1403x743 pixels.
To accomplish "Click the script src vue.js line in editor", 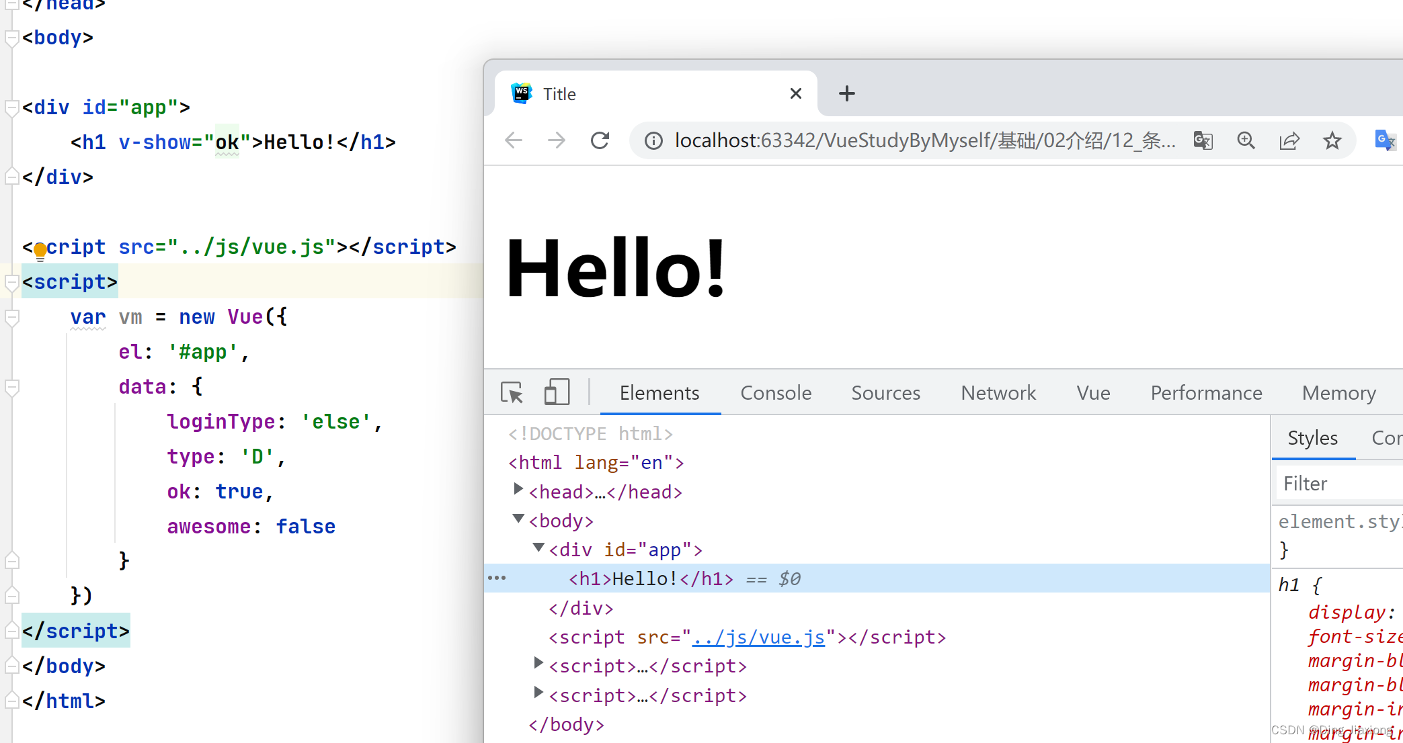I will pos(239,247).
